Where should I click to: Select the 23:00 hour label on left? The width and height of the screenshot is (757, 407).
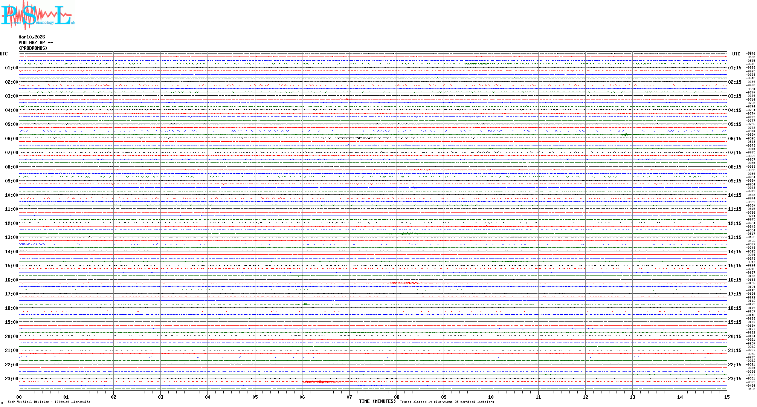[11, 379]
